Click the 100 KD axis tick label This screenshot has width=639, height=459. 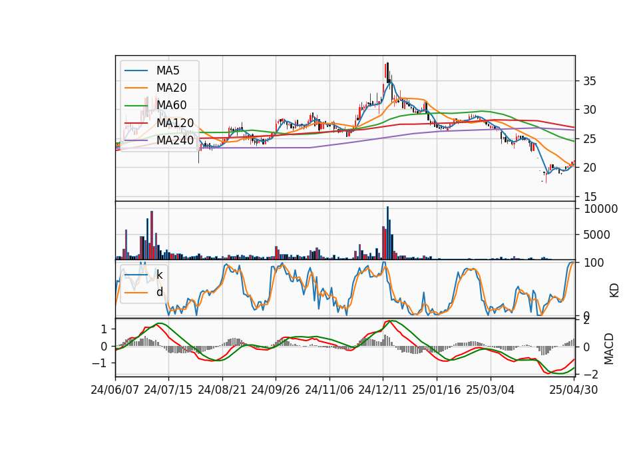pyautogui.click(x=594, y=263)
